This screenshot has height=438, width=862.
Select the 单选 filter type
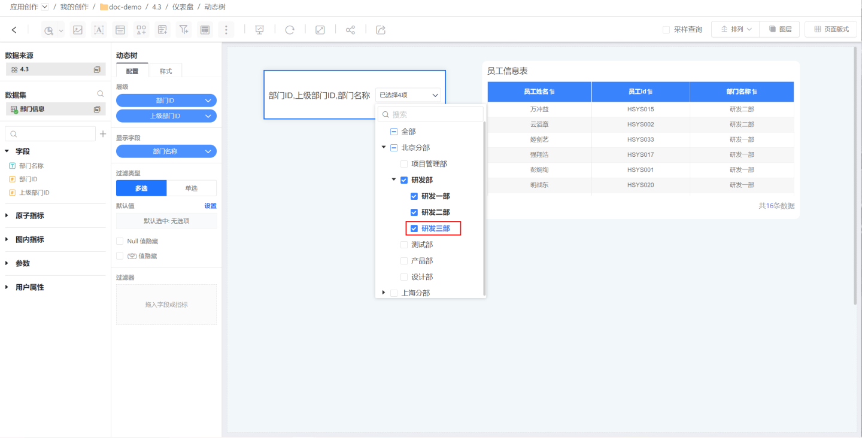point(191,188)
